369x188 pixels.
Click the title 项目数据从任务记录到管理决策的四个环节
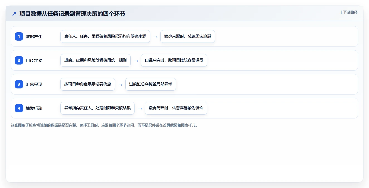(x=72, y=14)
